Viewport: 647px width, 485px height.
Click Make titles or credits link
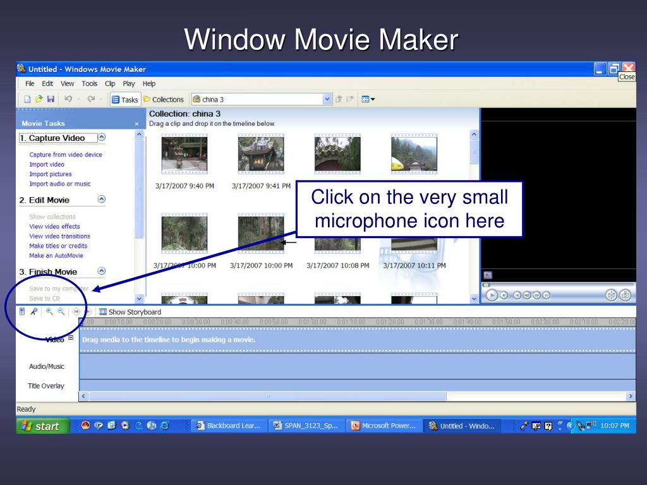click(58, 246)
